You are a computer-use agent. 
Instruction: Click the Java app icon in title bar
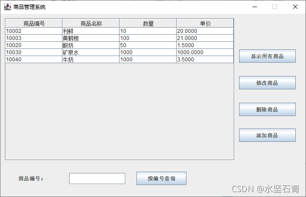(8, 7)
